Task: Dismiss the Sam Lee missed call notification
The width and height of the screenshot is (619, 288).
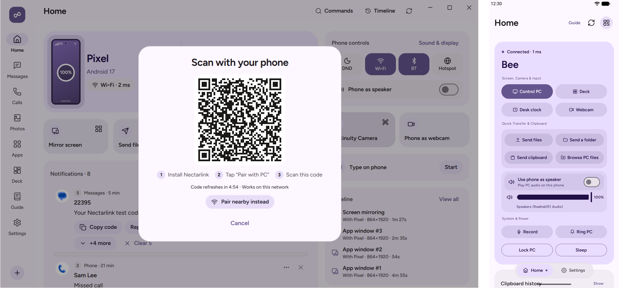Action: click(x=301, y=267)
